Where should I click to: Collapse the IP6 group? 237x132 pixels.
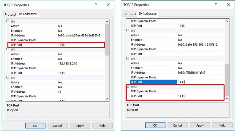point(128,59)
